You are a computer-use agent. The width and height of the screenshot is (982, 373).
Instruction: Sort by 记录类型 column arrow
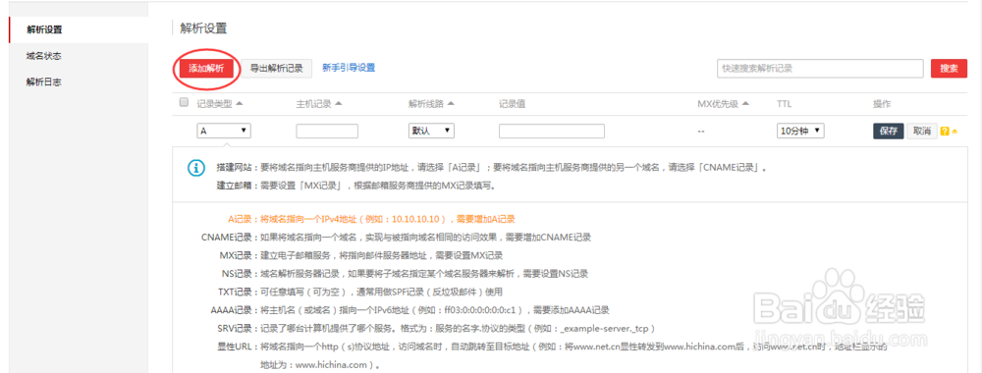coord(240,104)
